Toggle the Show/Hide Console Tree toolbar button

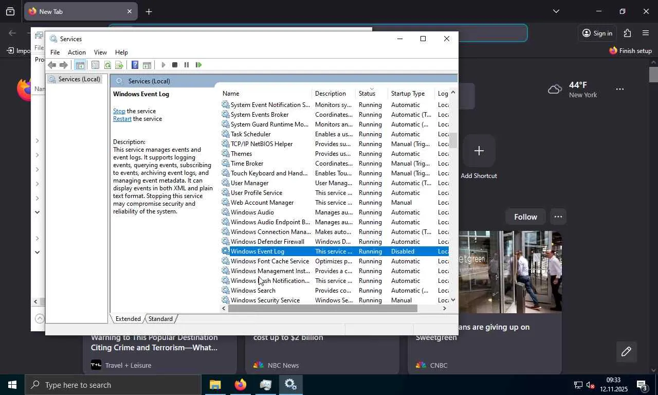80,65
